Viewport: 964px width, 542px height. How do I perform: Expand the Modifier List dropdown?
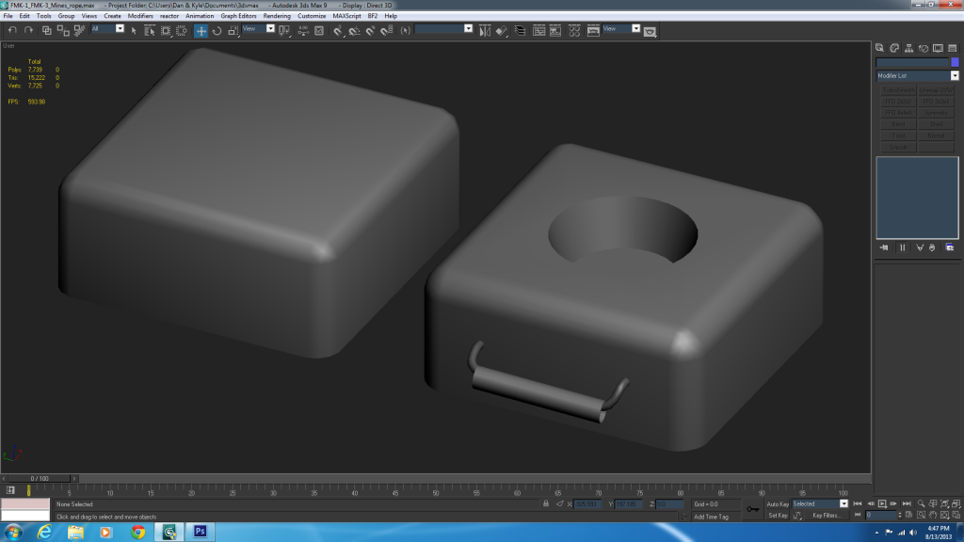coord(954,75)
